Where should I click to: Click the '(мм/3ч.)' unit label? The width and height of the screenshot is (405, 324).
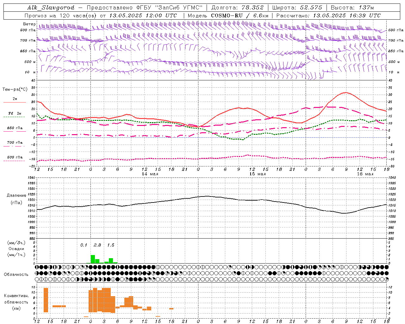point(16,243)
